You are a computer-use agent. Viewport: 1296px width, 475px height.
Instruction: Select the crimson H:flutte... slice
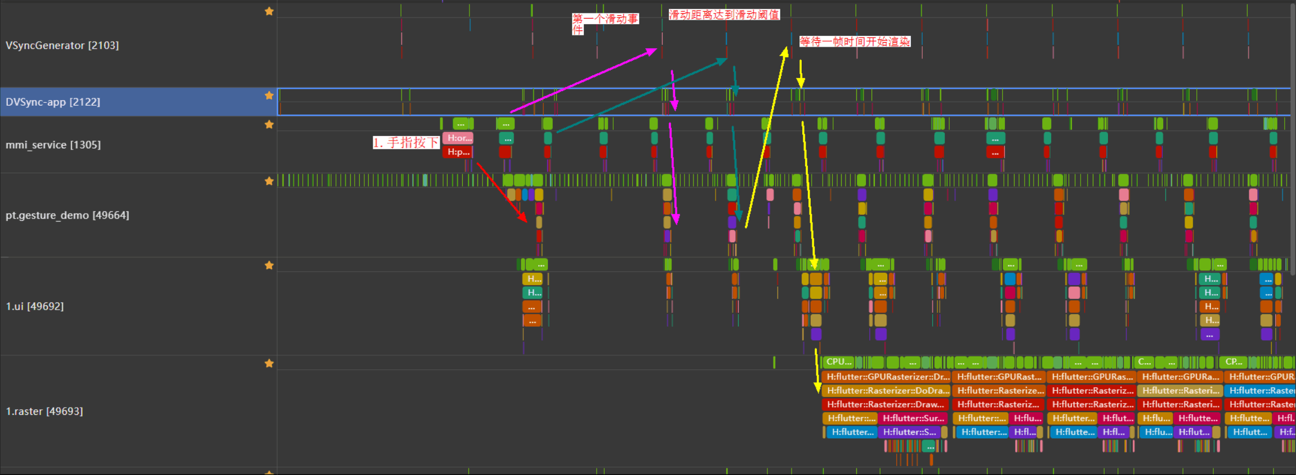1197,418
